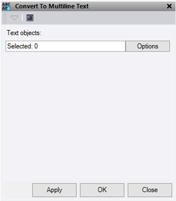Click the empty area of the toolbar
The image size is (176, 201).
[x=104, y=18]
